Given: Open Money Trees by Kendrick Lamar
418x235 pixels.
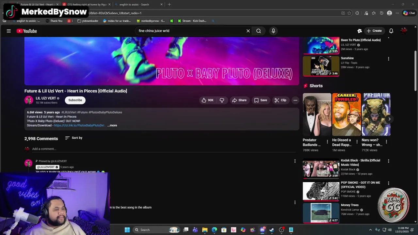Looking at the screenshot, I should pyautogui.click(x=321, y=213).
